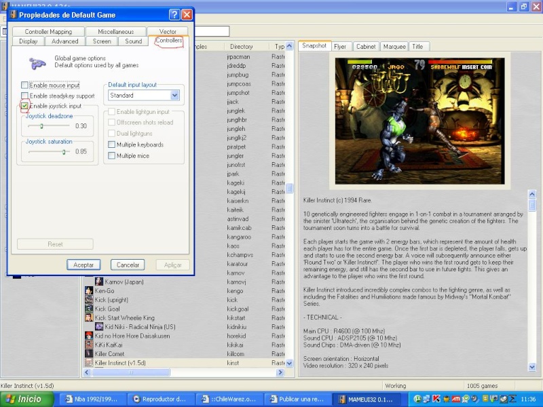Click the Kid no Hore Hore Daisakusen icon

(89, 336)
